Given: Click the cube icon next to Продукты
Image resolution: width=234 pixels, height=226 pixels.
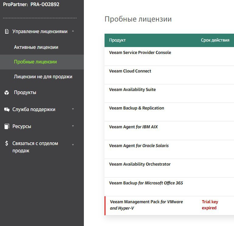Looking at the screenshot, I should coord(7,93).
